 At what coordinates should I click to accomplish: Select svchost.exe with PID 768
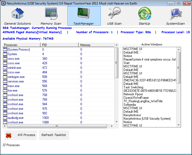(16, 100)
